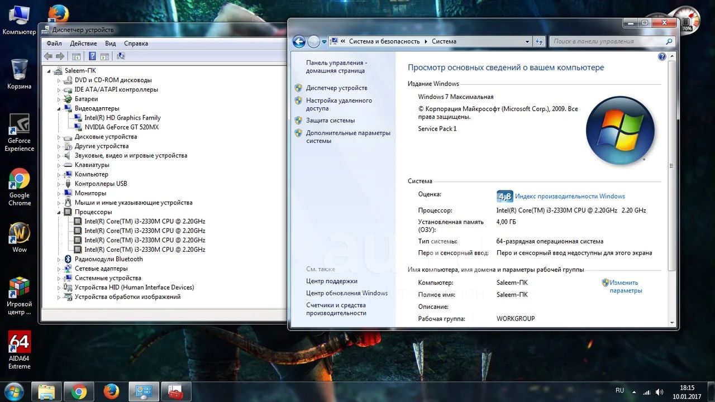This screenshot has height=402, width=715.
Task: Select Intel(R) HD Graphics Family device
Action: coord(122,118)
